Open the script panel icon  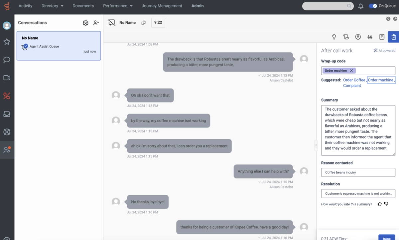[x=346, y=37]
